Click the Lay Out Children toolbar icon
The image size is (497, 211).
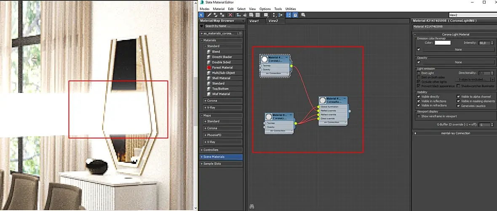tap(280, 15)
